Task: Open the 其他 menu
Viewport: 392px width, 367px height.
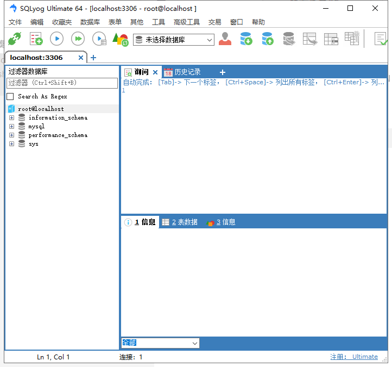Action: [137, 22]
